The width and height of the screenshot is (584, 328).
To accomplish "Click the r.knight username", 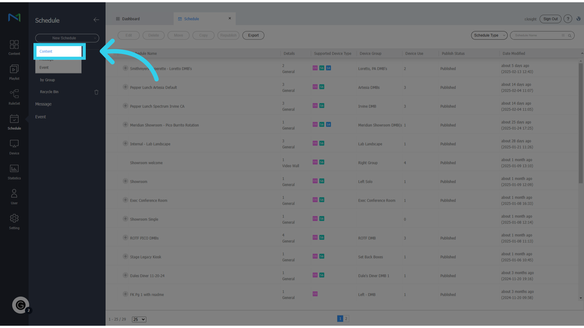I will [530, 19].
